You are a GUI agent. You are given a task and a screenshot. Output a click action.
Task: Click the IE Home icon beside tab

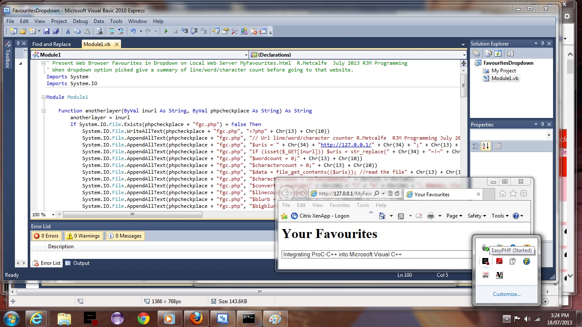pos(503,194)
